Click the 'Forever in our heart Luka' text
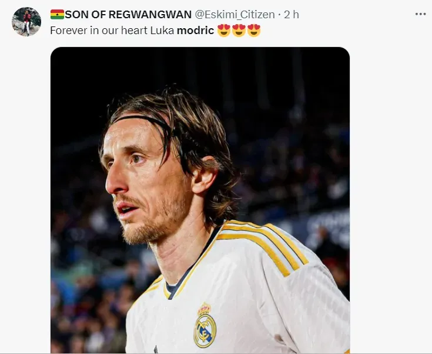Image resolution: width=432 pixels, height=354 pixels. click(112, 31)
